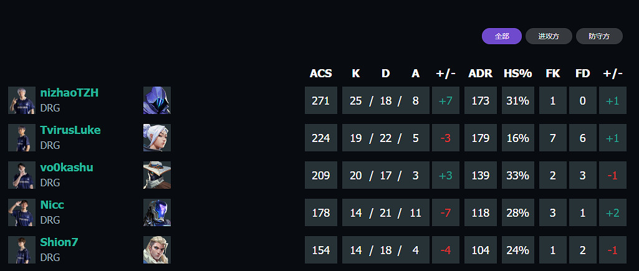Click the agent icon in Shion7's row
Viewport: 639px width, 271px height.
click(157, 250)
